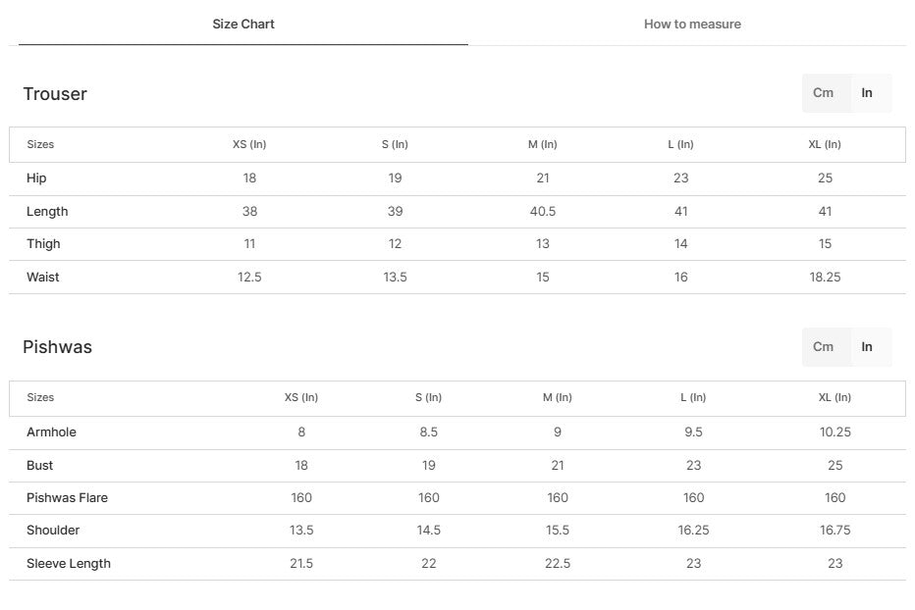This screenshot has height=610, width=915.
Task: Click the Pishwas armhole XL value 10.25
Action: [x=834, y=432]
